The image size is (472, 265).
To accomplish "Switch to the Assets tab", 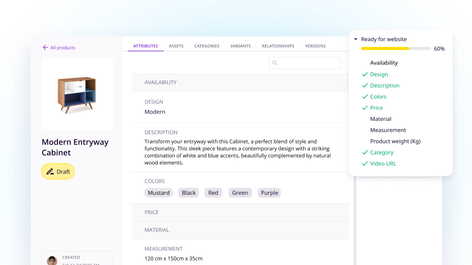I will pyautogui.click(x=176, y=46).
